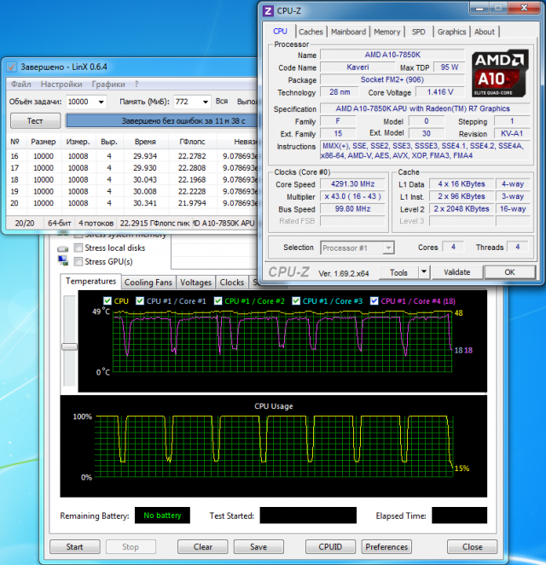Click the 22.2915 ГФлопс пик status entry
This screenshot has height=565, width=546.
click(x=155, y=224)
